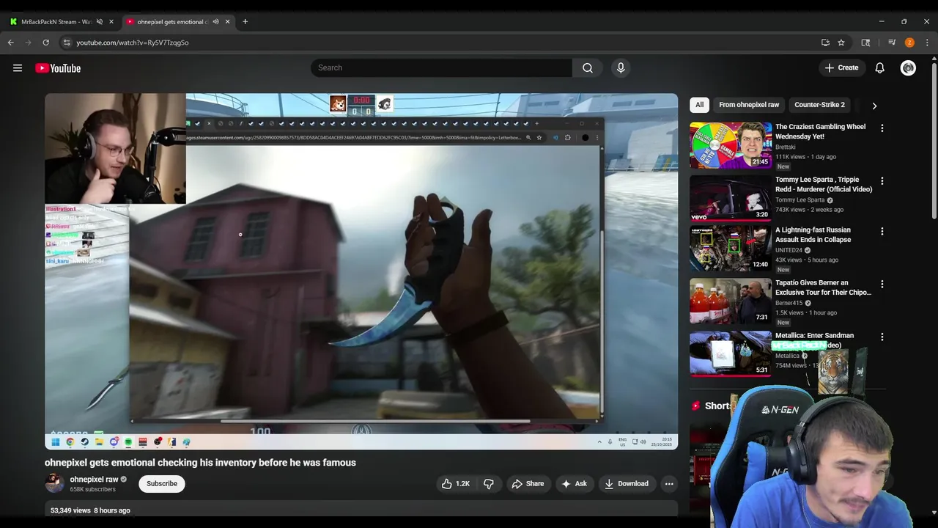Go to YouTube home via logo
Image resolution: width=938 pixels, height=528 pixels.
58,68
